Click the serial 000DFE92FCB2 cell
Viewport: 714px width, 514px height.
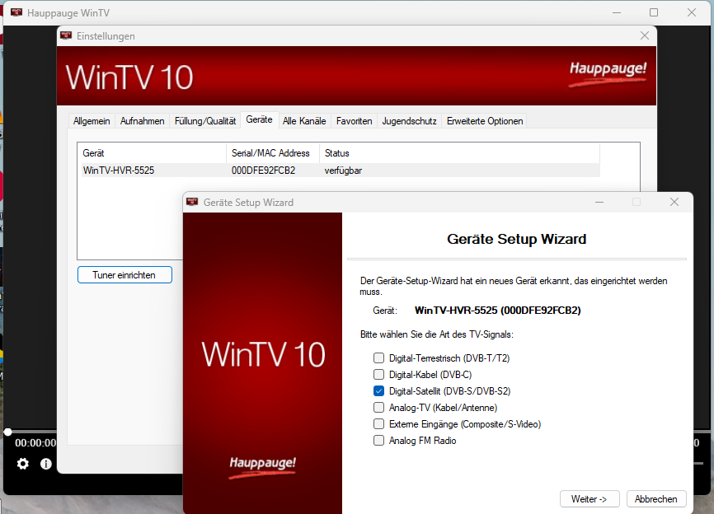pyautogui.click(x=263, y=171)
